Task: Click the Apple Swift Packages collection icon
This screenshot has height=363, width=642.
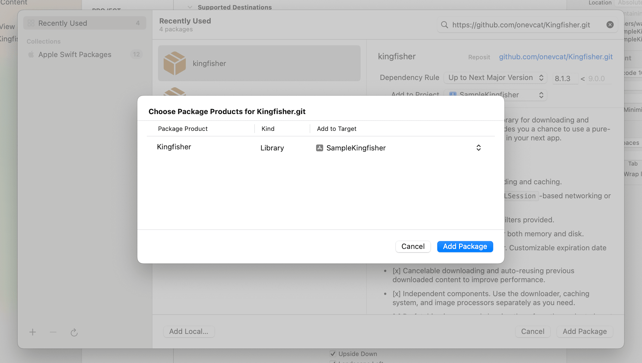Action: (x=31, y=55)
